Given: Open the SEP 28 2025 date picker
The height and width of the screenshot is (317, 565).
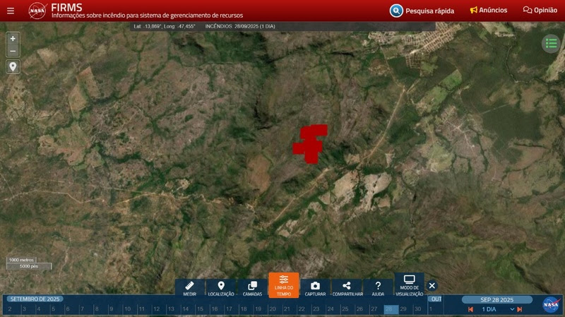Looking at the screenshot, I should 497,299.
